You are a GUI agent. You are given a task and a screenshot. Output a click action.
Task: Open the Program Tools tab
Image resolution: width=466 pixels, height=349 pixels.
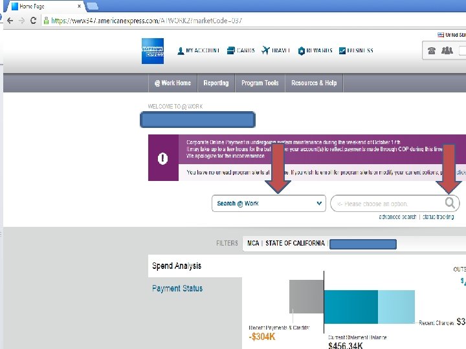260,83
